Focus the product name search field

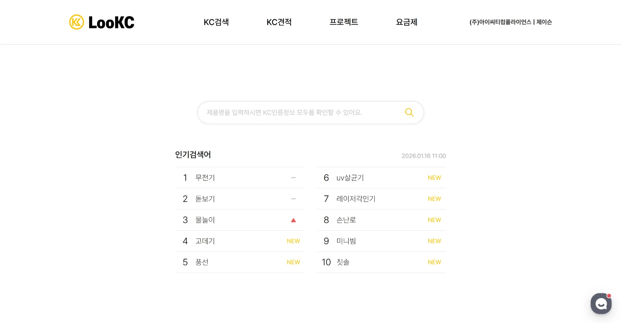click(298, 113)
